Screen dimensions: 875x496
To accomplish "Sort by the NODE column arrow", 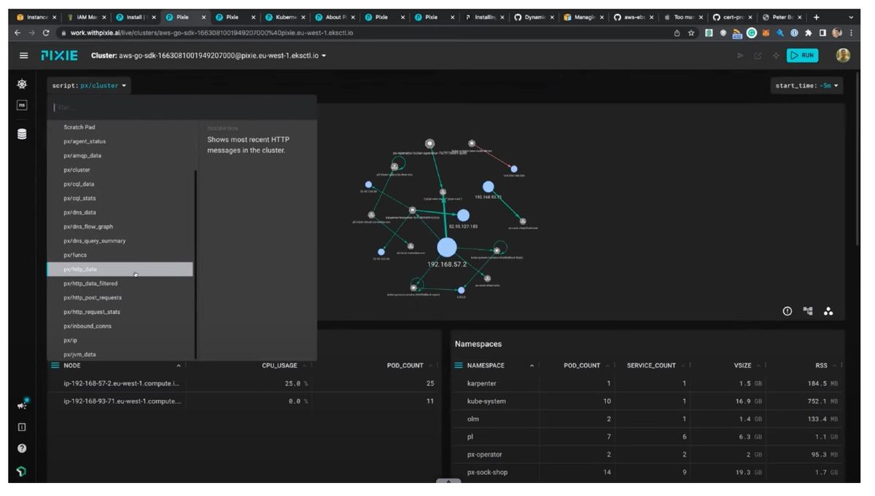I will coord(179,366).
